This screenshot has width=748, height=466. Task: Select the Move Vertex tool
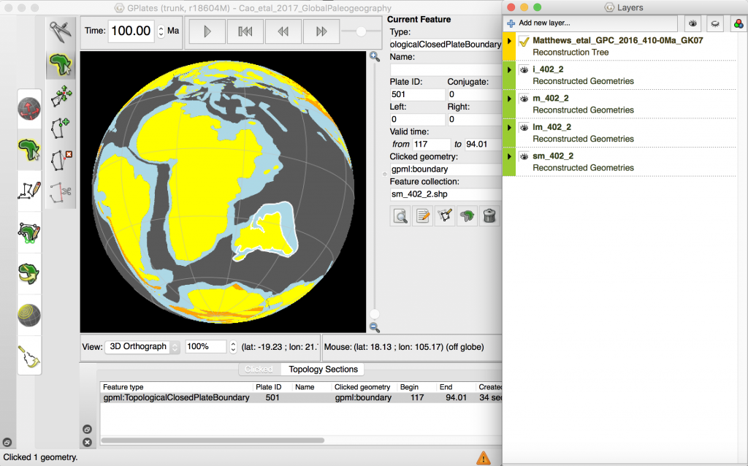click(61, 96)
